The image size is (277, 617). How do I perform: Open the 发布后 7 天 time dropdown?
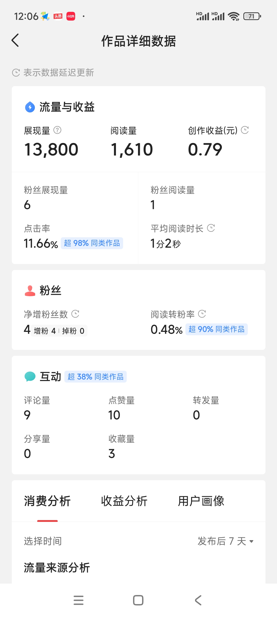pyautogui.click(x=225, y=541)
